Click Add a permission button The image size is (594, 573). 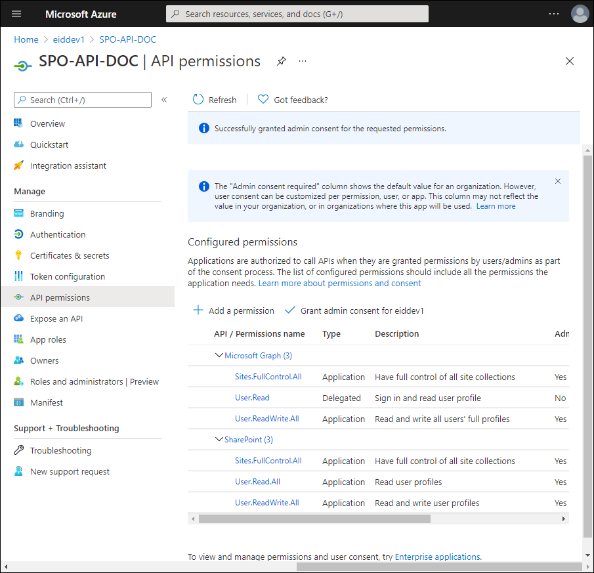click(x=234, y=310)
